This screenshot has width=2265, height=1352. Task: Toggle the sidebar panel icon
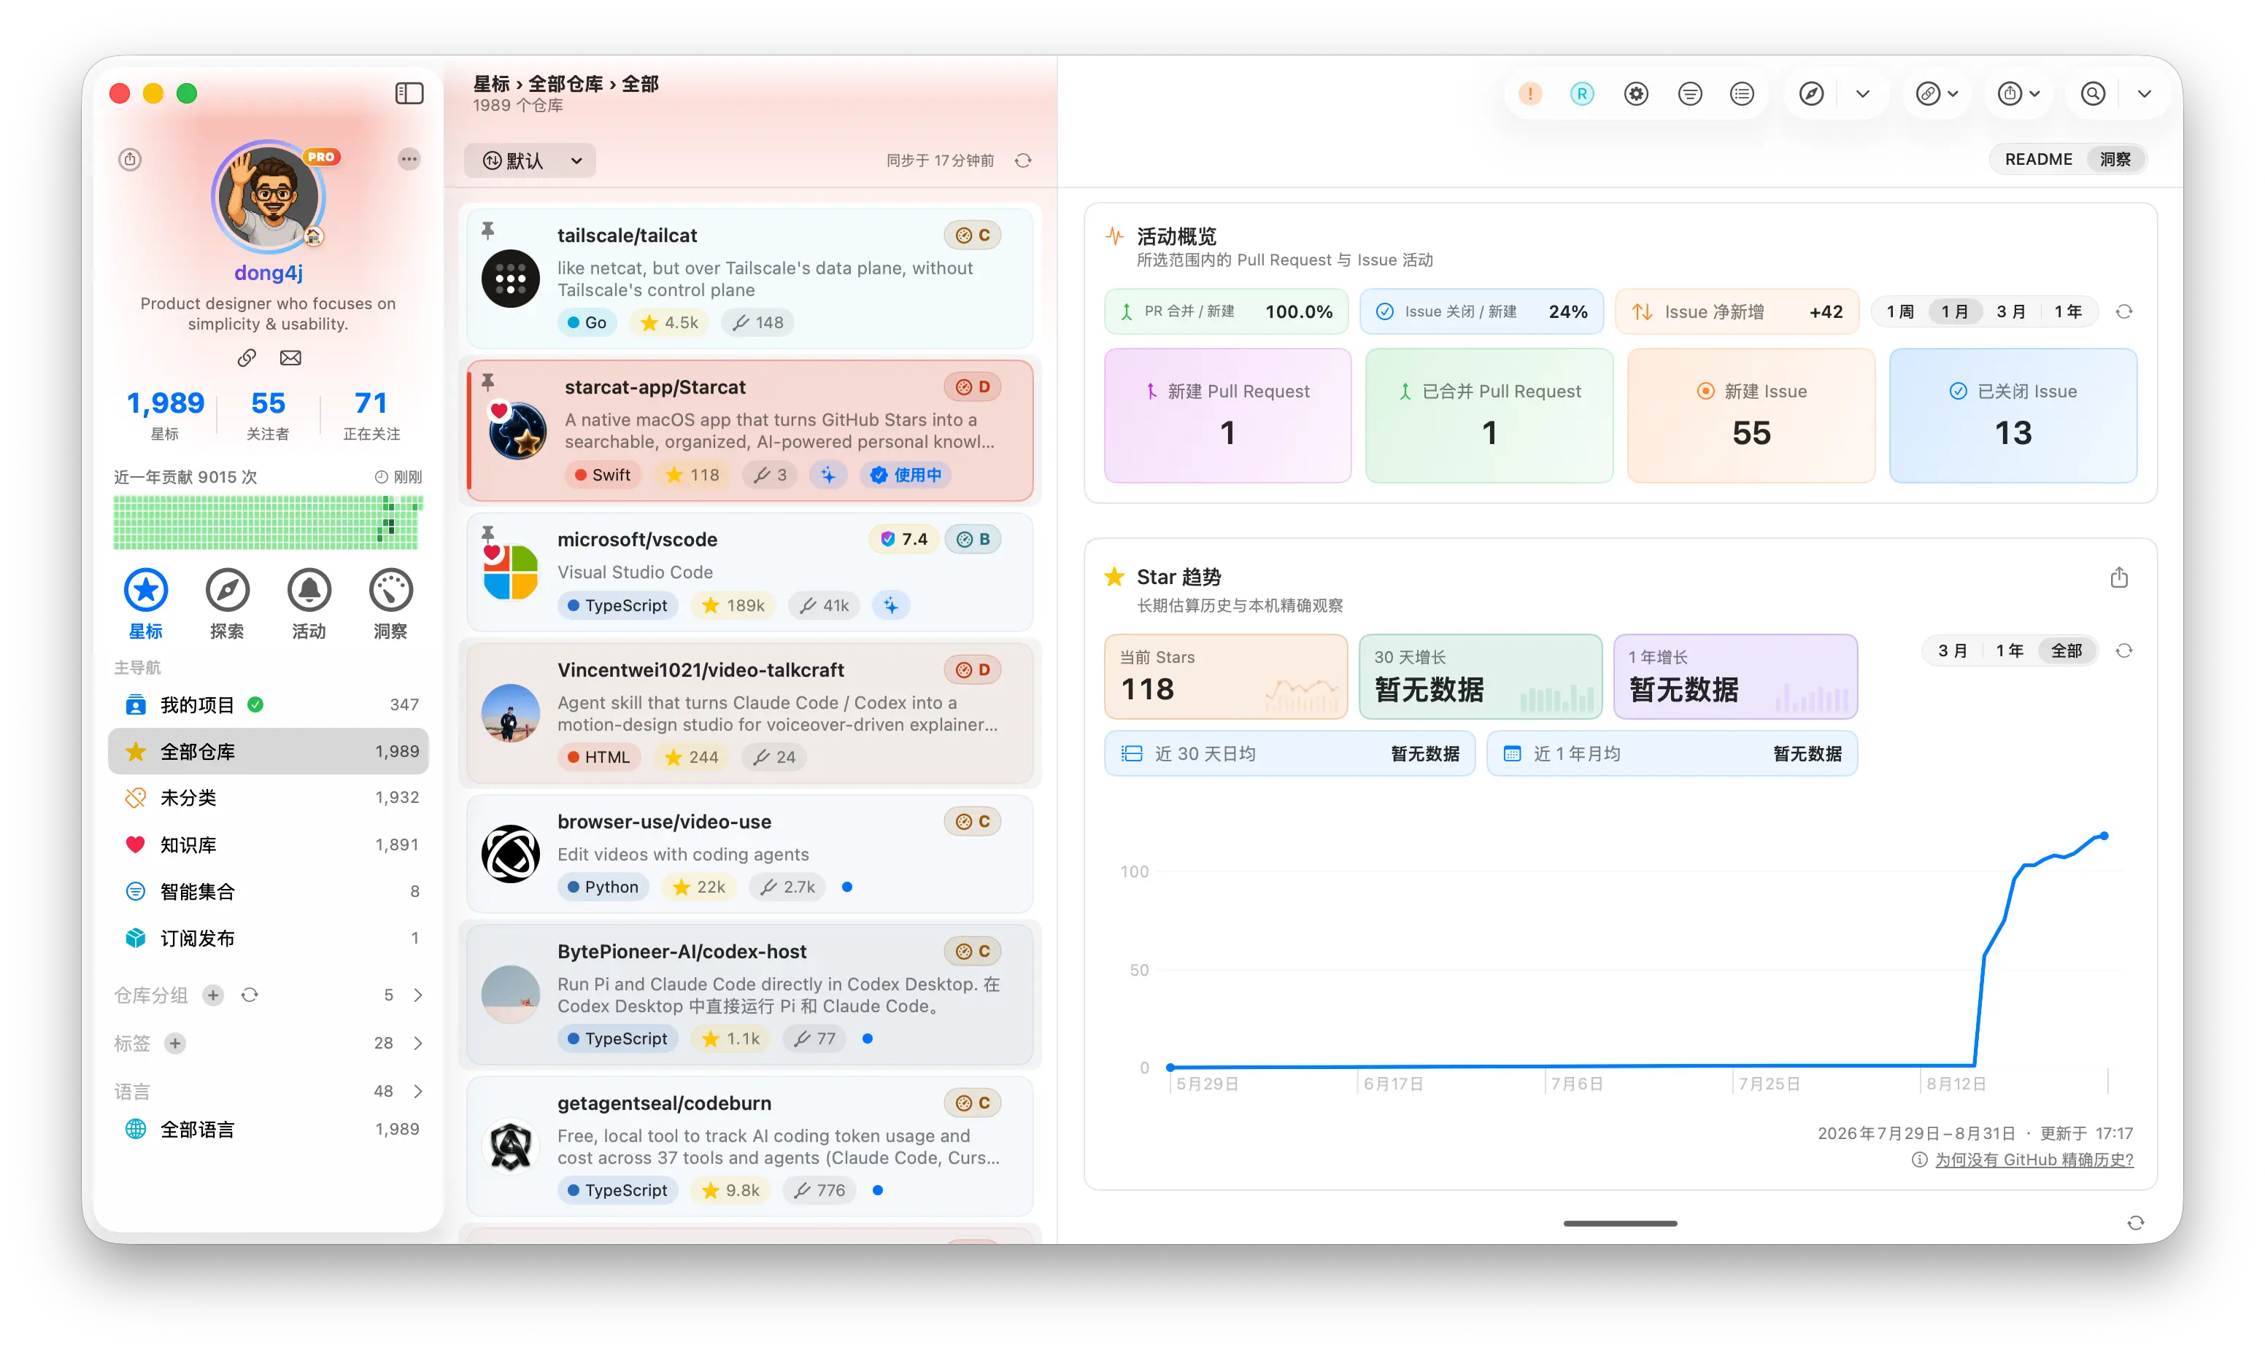point(409,93)
